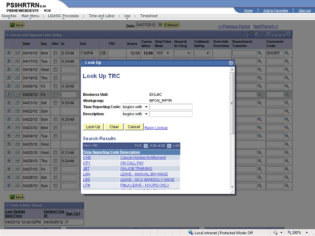
Task: Check Xfer box for 04/21/12 Sat
Action: pyautogui.click(x=56, y=103)
